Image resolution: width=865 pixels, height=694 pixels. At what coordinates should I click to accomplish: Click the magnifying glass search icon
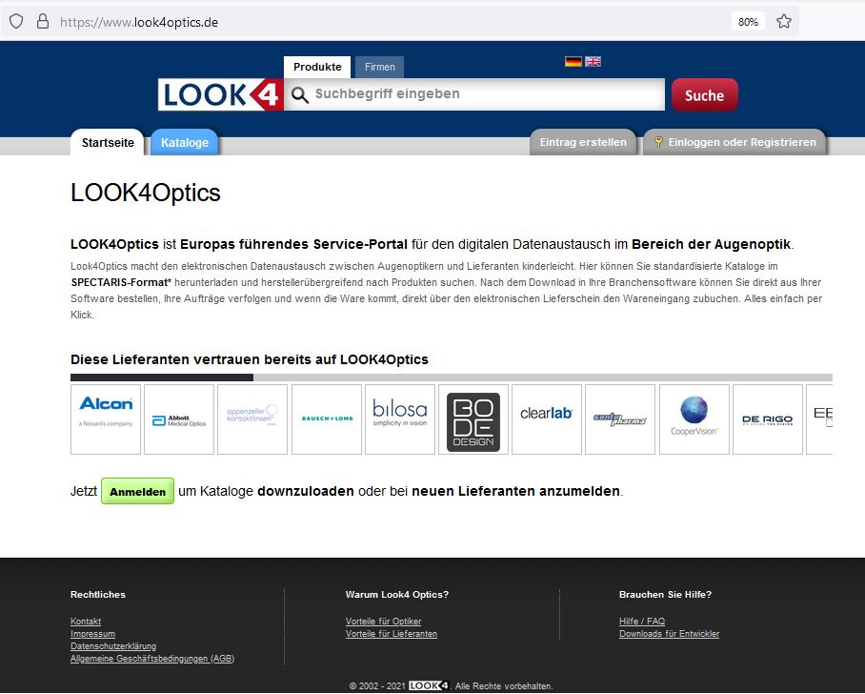[x=299, y=94]
